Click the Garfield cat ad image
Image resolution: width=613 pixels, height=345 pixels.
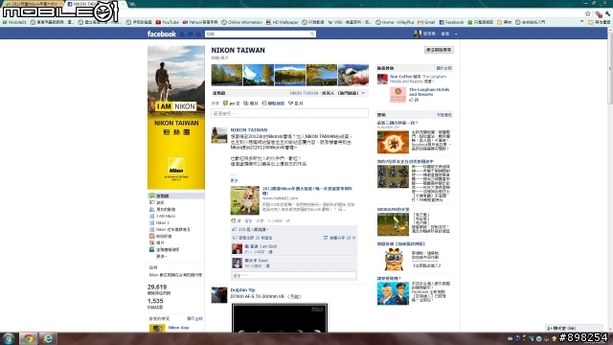(393, 260)
